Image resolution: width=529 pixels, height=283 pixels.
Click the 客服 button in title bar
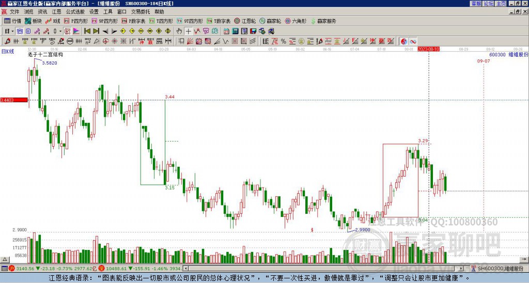(x=476, y=4)
